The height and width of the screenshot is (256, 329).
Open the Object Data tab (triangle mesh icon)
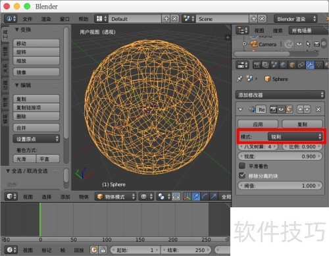tap(318, 65)
